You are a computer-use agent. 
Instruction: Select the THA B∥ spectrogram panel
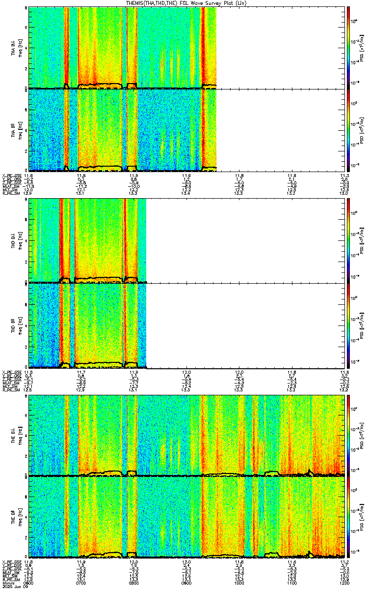tap(186, 130)
